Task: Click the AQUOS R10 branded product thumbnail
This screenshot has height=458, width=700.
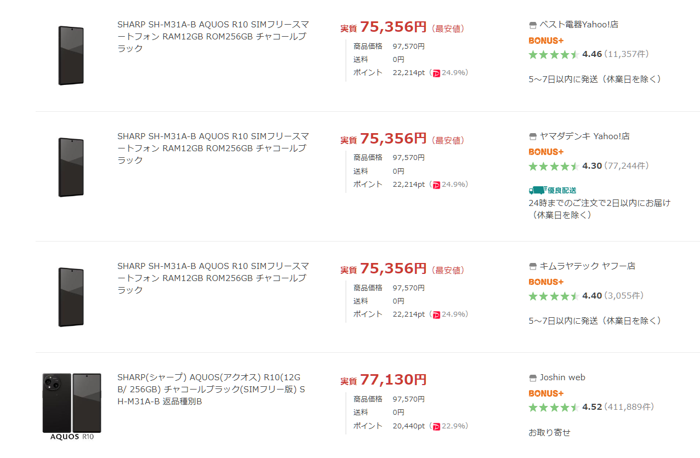Action: pyautogui.click(x=72, y=407)
